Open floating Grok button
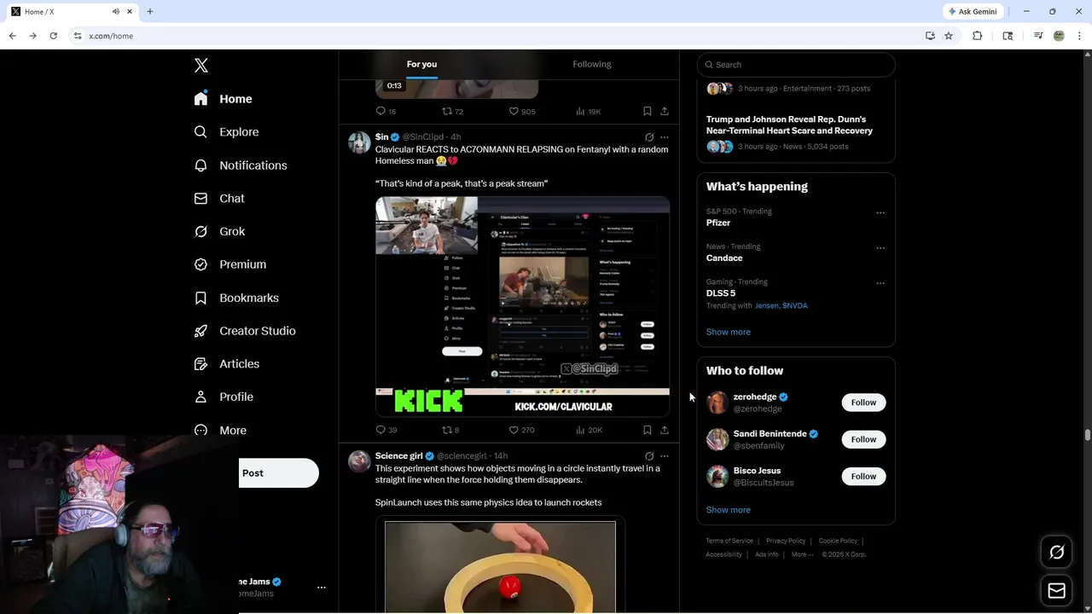The height and width of the screenshot is (614, 1092). pos(1056,553)
